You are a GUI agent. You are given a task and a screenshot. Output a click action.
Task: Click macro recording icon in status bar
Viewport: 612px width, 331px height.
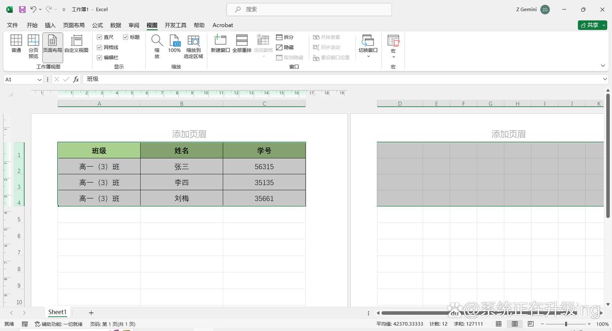point(25,324)
